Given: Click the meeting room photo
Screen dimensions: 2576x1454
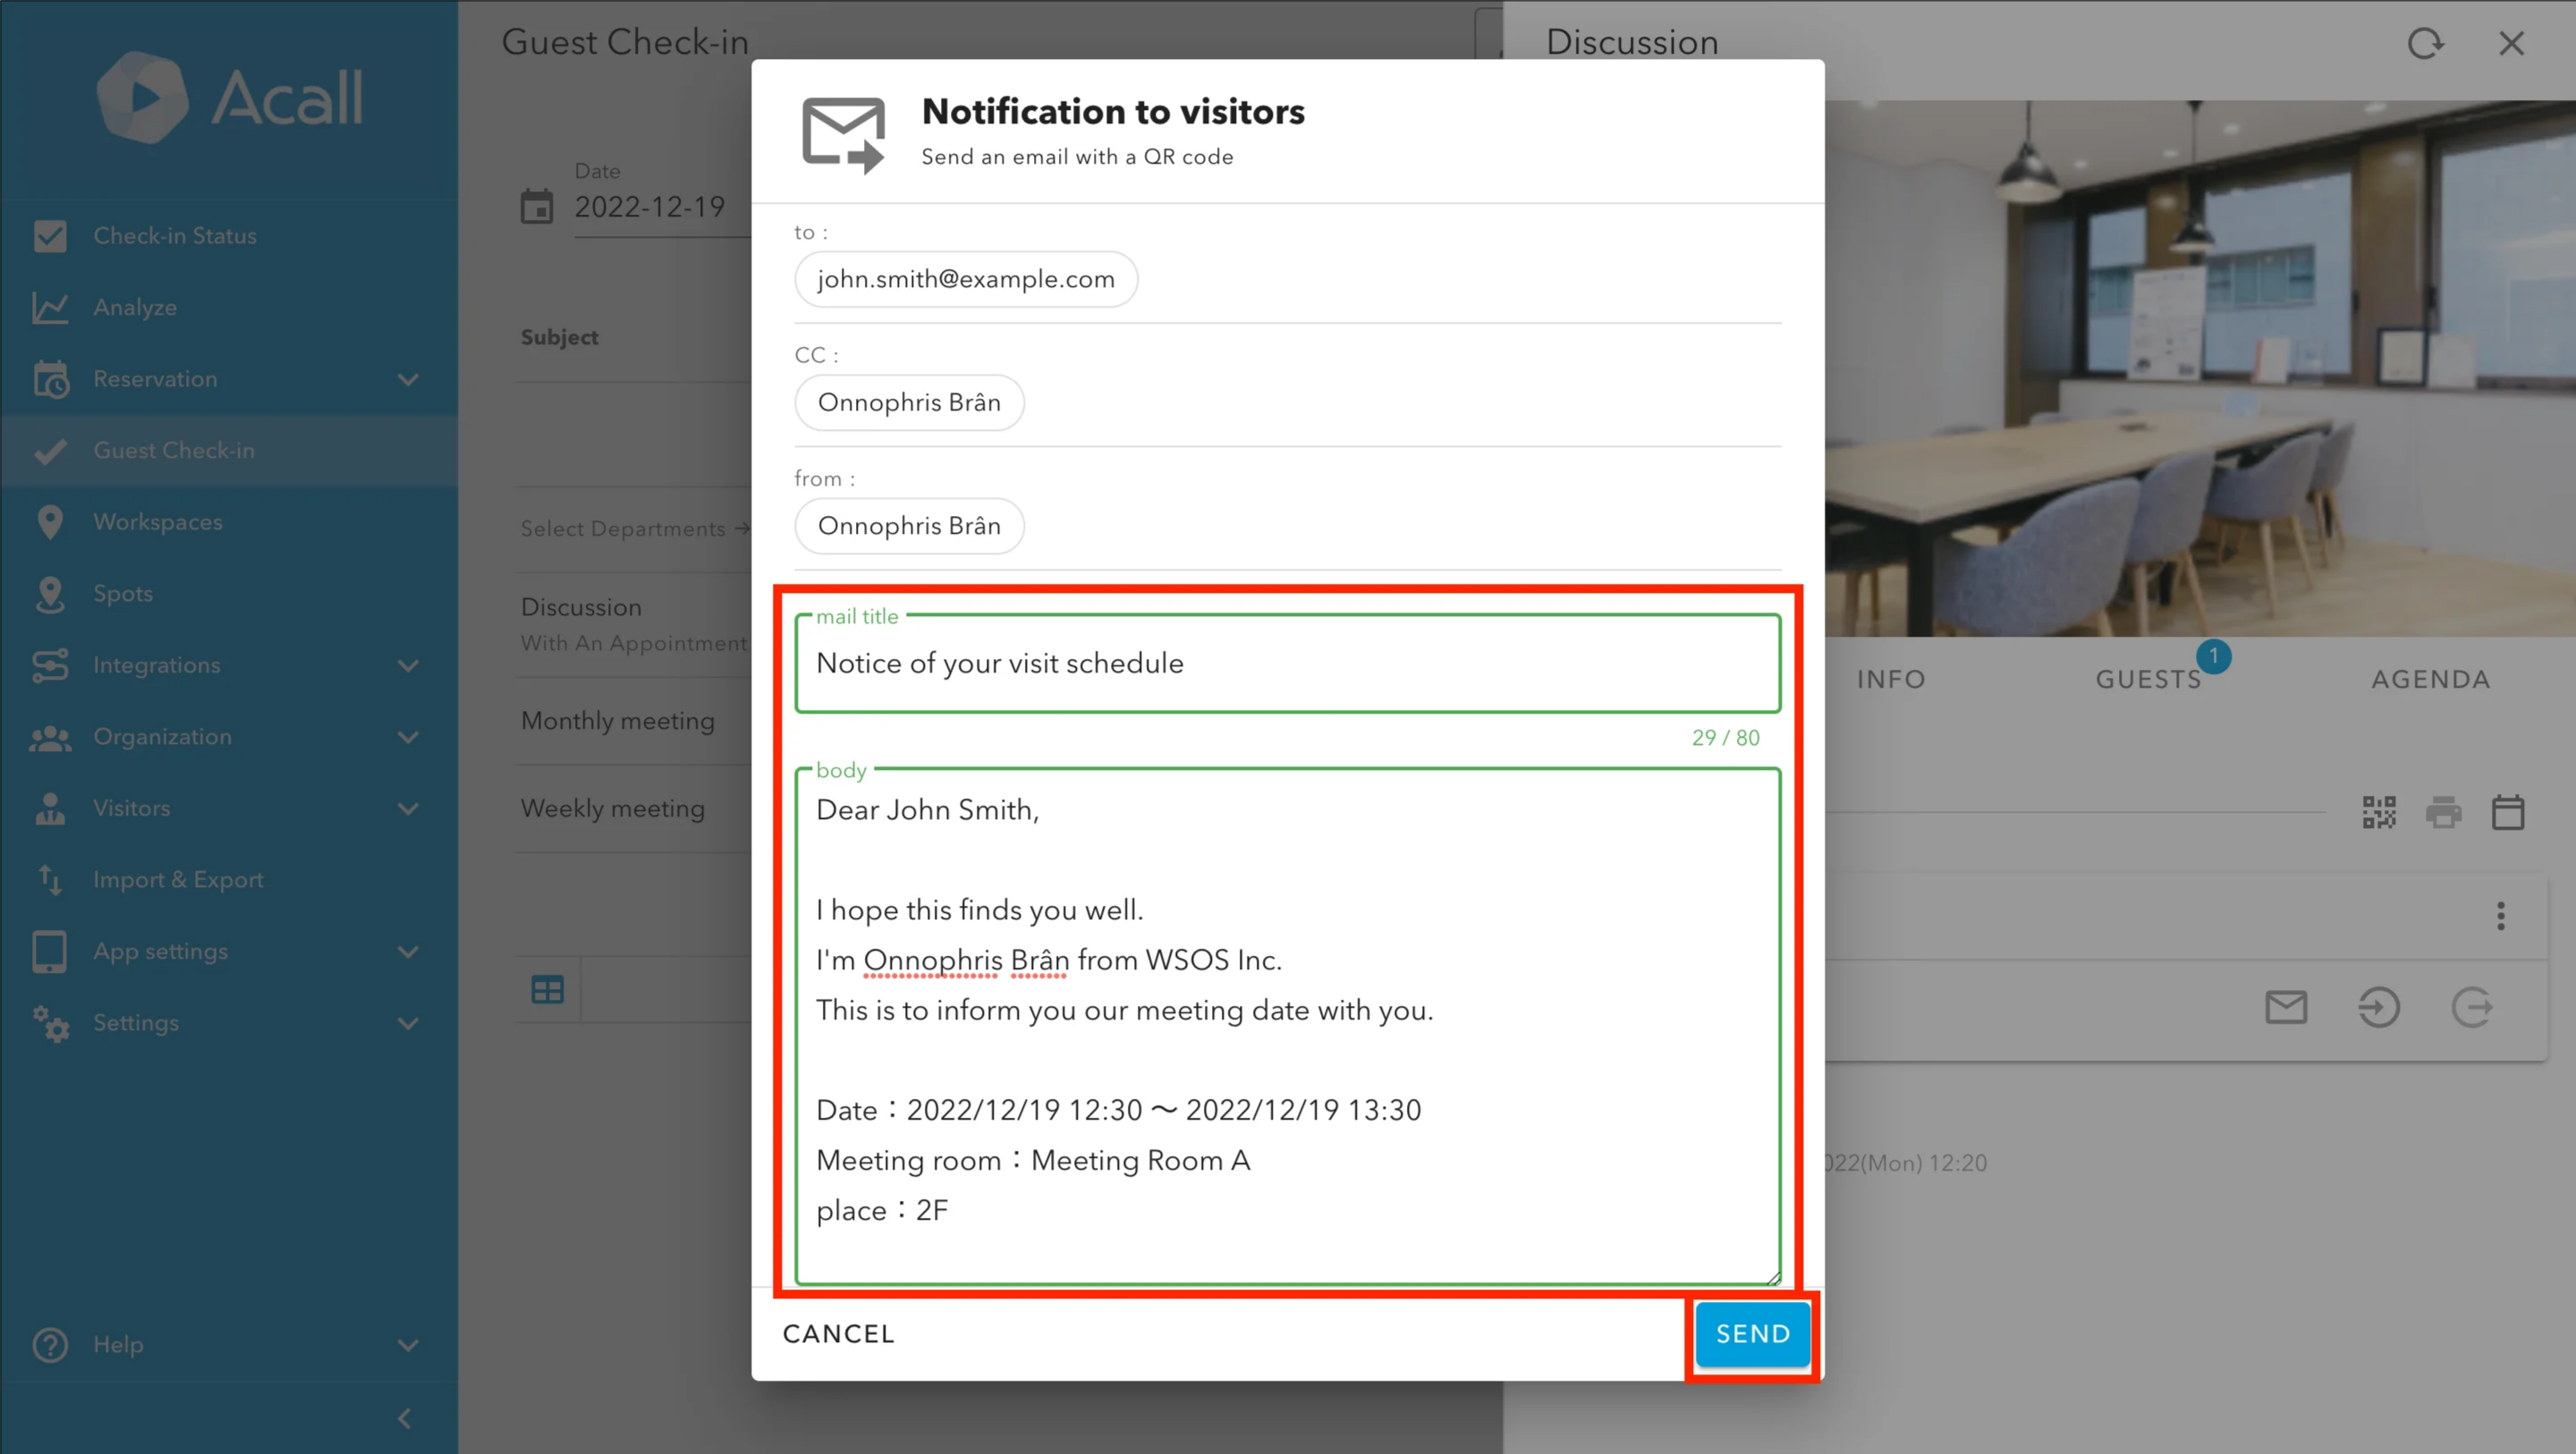Looking at the screenshot, I should point(2200,368).
